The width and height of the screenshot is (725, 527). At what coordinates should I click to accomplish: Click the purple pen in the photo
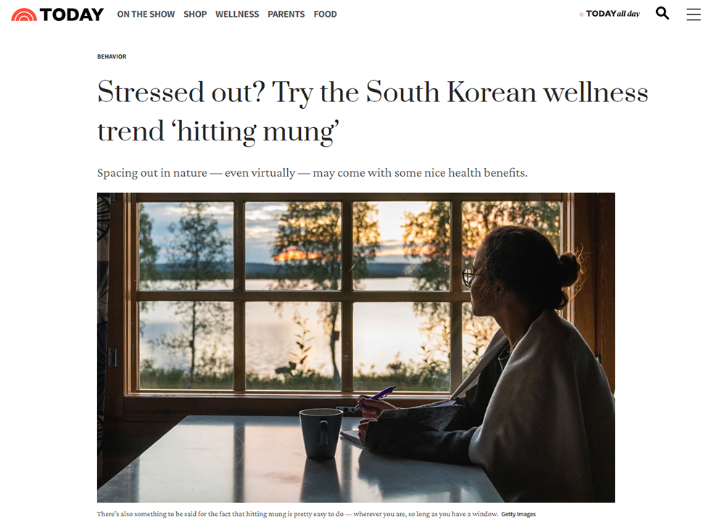coord(373,398)
